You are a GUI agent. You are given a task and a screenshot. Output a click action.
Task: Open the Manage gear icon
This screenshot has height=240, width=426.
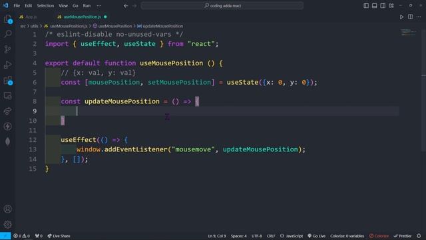click(7, 225)
